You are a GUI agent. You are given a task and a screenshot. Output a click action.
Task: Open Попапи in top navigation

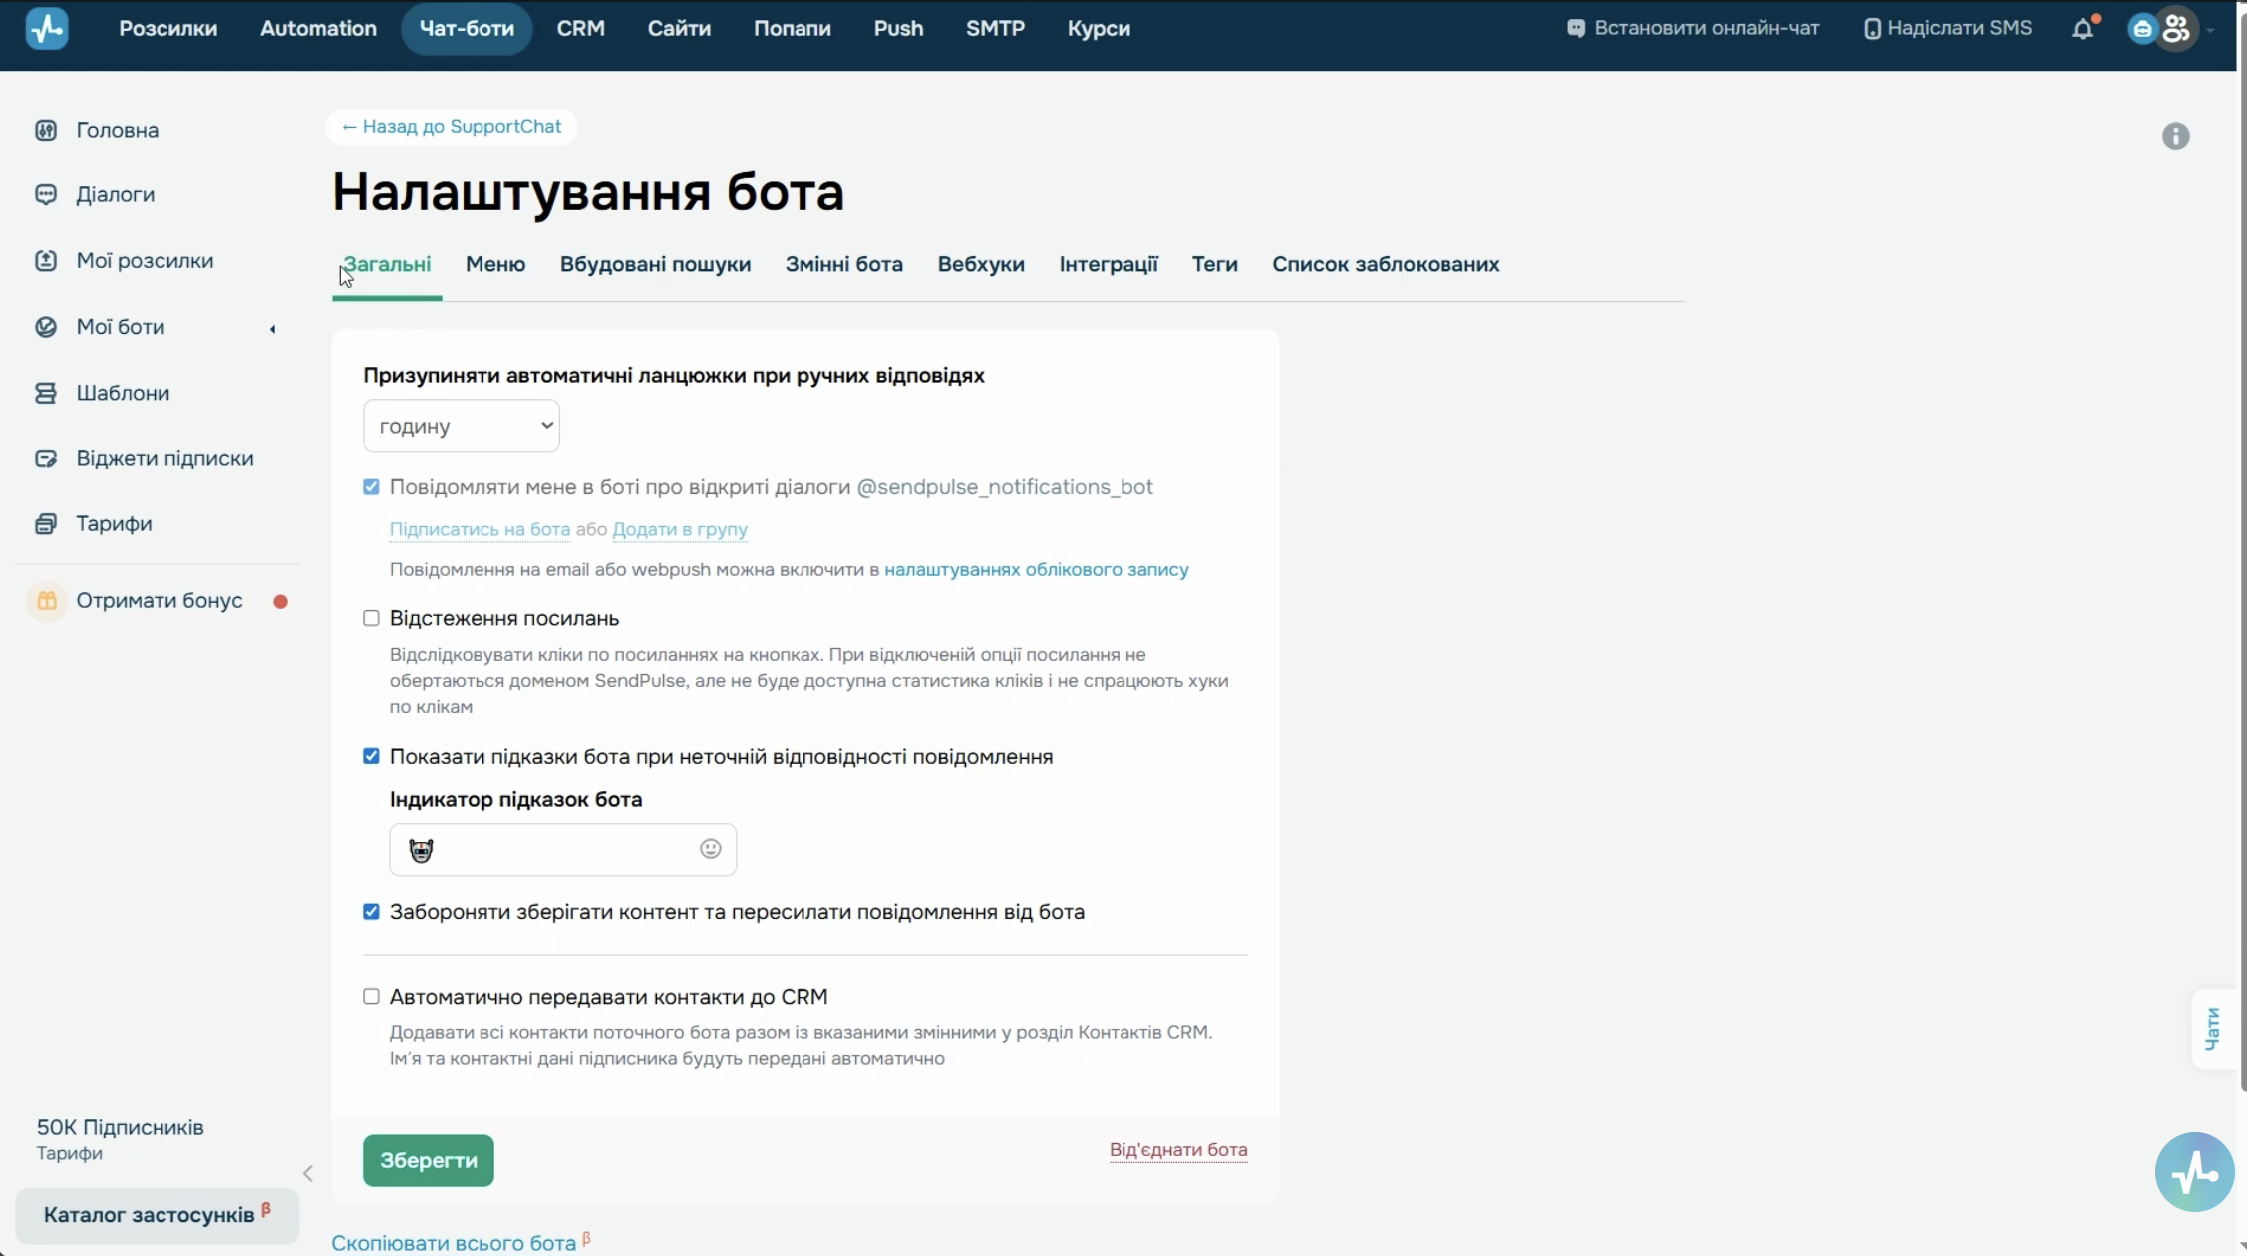pos(792,28)
